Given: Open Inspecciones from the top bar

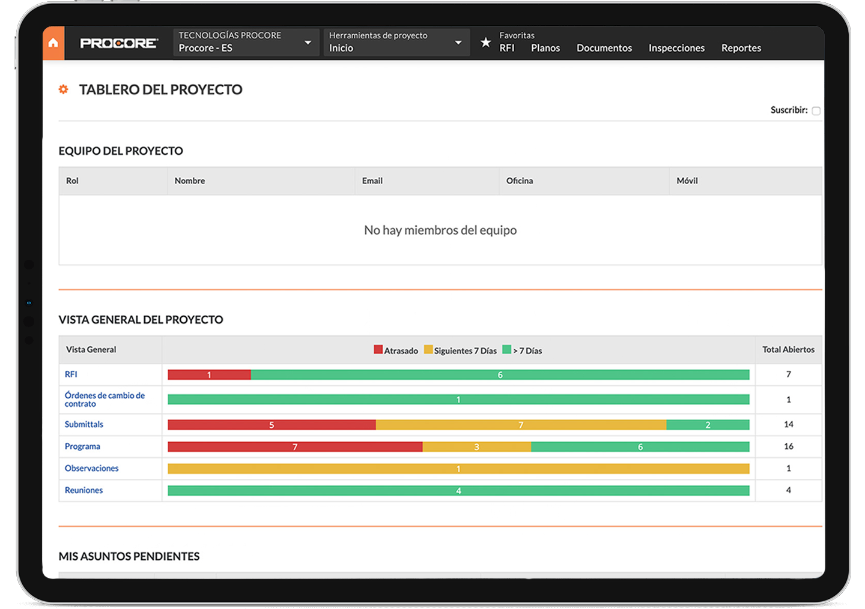Looking at the screenshot, I should 676,48.
